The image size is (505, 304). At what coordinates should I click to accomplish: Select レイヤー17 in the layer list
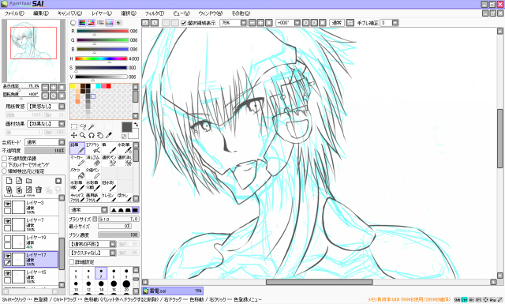pyautogui.click(x=31, y=260)
